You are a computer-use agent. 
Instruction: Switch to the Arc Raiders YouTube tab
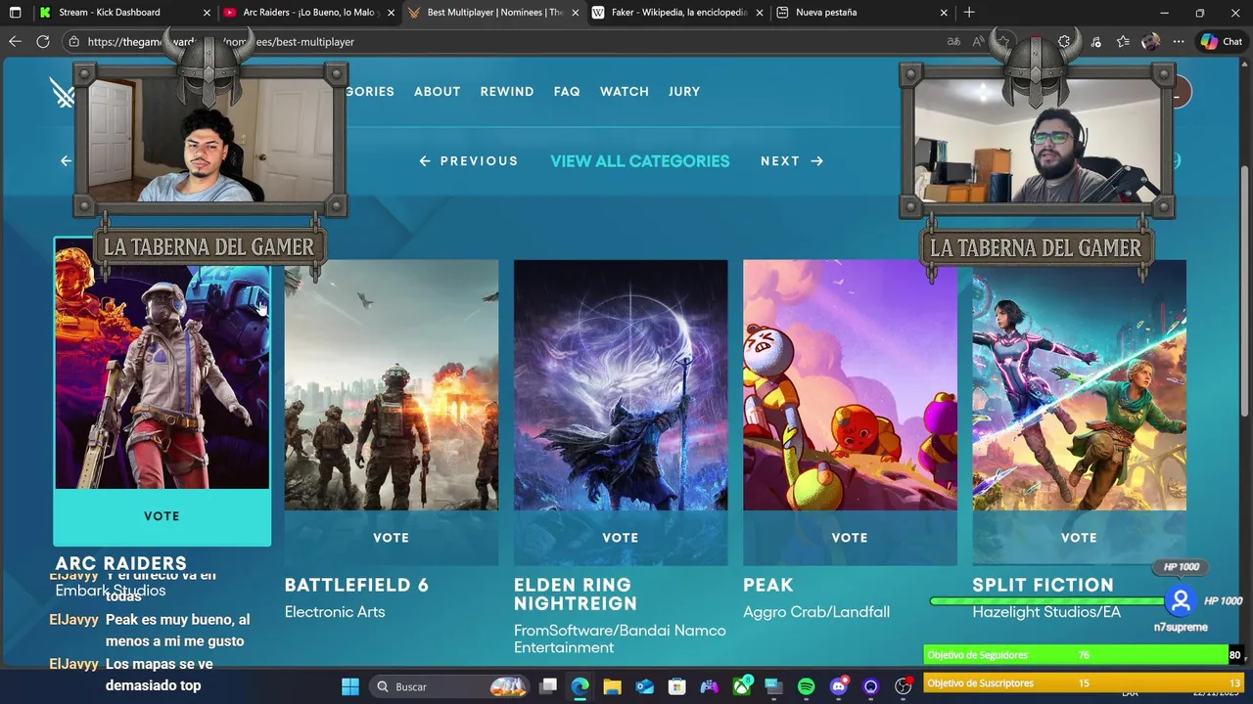(x=309, y=13)
